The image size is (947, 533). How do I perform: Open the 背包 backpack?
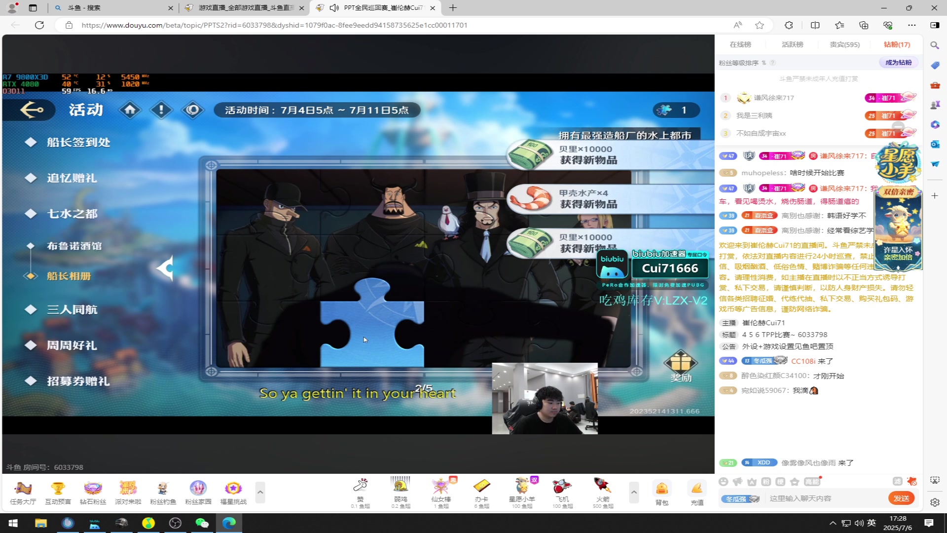[x=662, y=493]
